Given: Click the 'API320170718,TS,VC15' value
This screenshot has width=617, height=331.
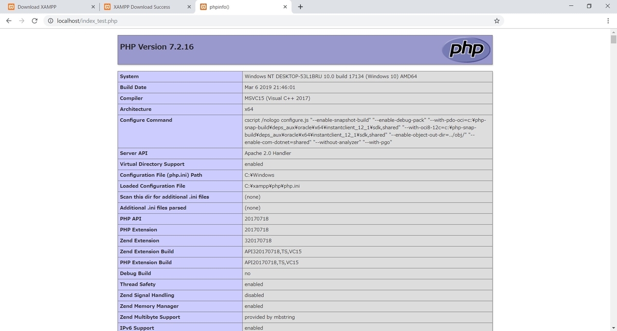Looking at the screenshot, I should pos(273,251).
